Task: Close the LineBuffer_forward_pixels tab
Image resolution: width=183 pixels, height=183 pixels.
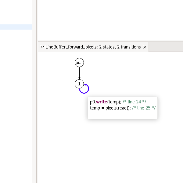Action: coord(145,47)
